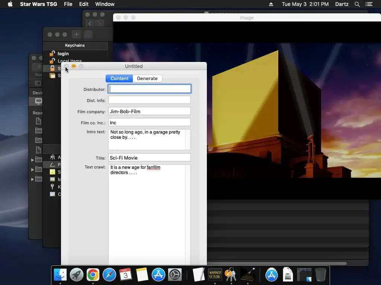This screenshot has width=381, height=285.
Task: Expand the top collapsed folder in Console sidebar
Action: (x=33, y=160)
